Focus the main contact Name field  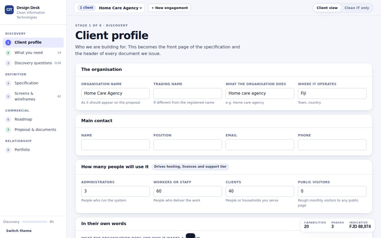[x=115, y=145]
